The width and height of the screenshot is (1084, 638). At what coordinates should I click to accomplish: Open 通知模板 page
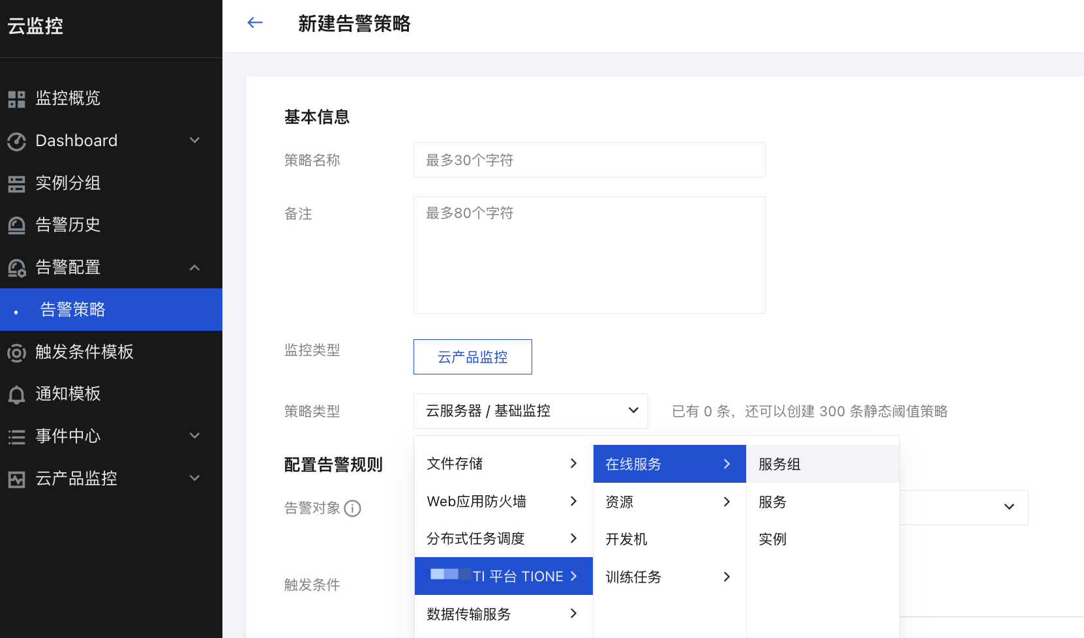[111, 393]
